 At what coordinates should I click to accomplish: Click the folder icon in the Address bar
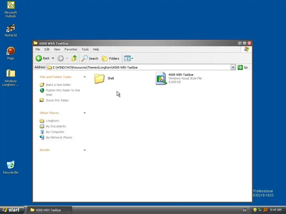point(50,67)
